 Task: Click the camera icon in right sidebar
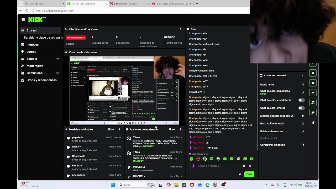(x=313, y=103)
